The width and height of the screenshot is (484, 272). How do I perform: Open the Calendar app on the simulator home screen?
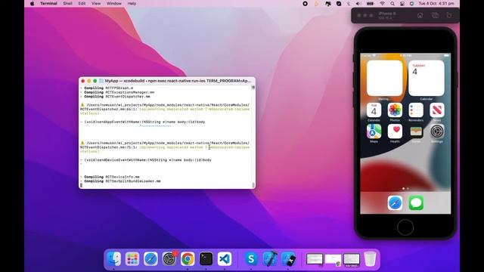[x=374, y=110]
